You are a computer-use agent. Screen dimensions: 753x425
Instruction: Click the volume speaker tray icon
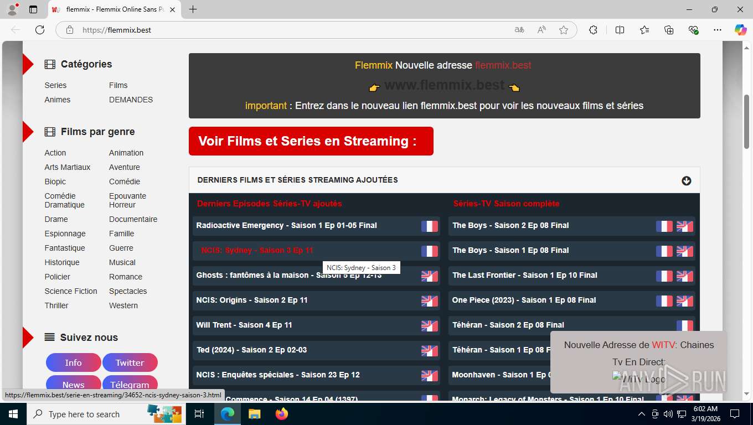pos(668,414)
